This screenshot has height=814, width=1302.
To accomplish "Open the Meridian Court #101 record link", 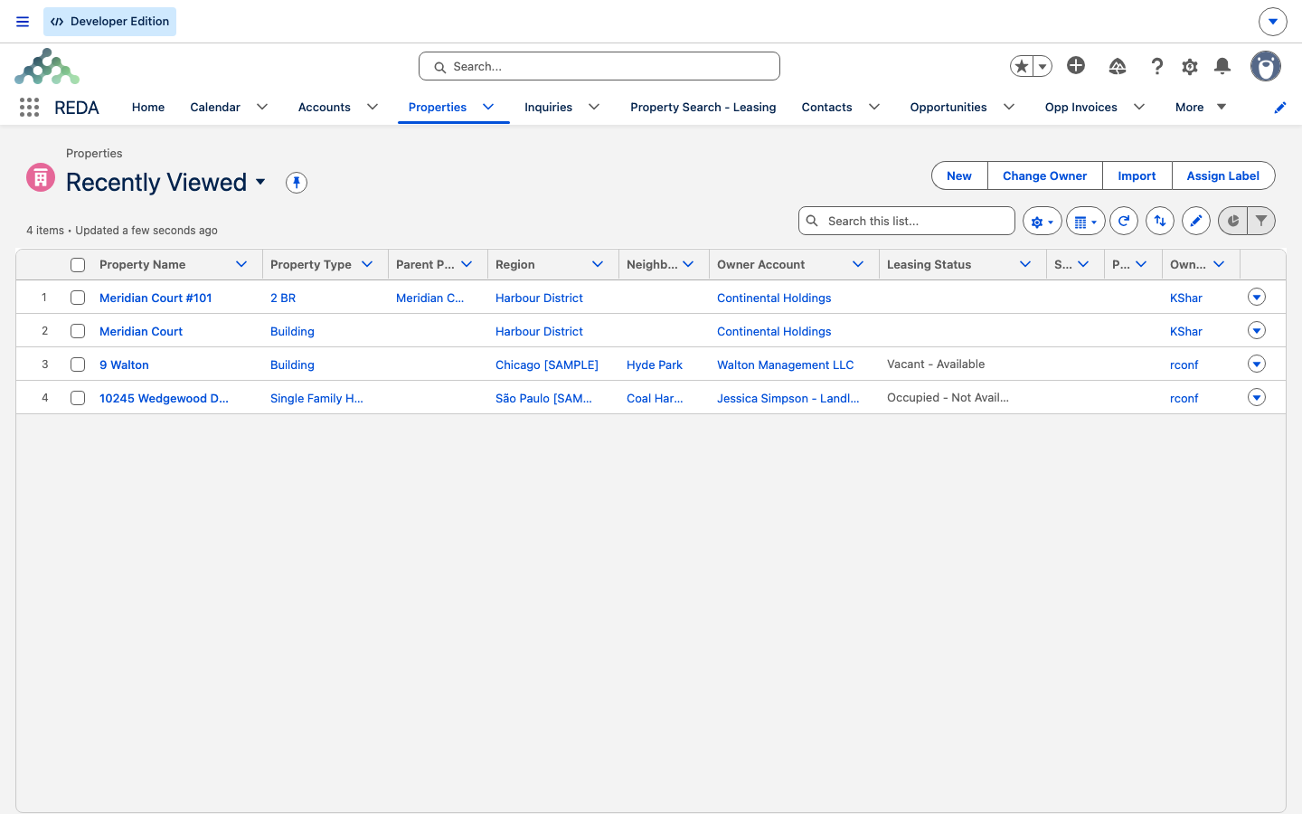I will (x=156, y=298).
